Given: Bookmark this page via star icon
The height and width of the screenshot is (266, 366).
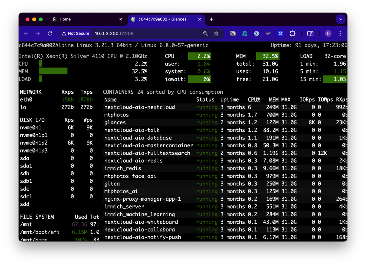Looking at the screenshot, I should pyautogui.click(x=216, y=34).
